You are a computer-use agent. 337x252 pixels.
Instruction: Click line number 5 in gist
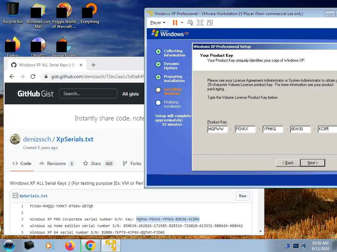pos(22,232)
